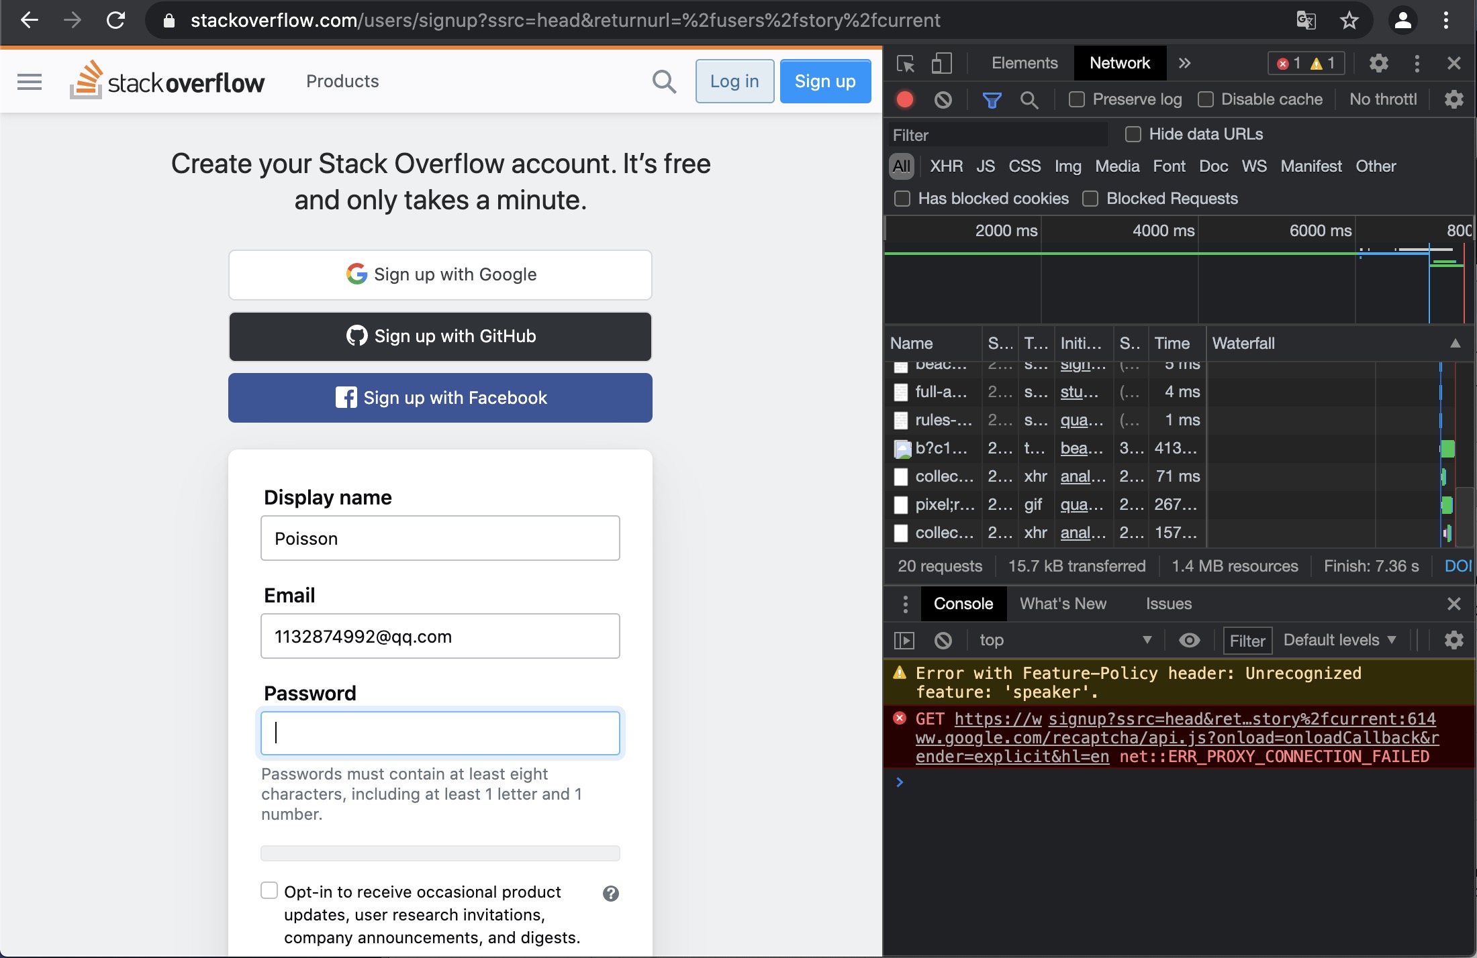Toggle the device toolbar icon
Viewport: 1477px width, 958px height.
pos(941,64)
